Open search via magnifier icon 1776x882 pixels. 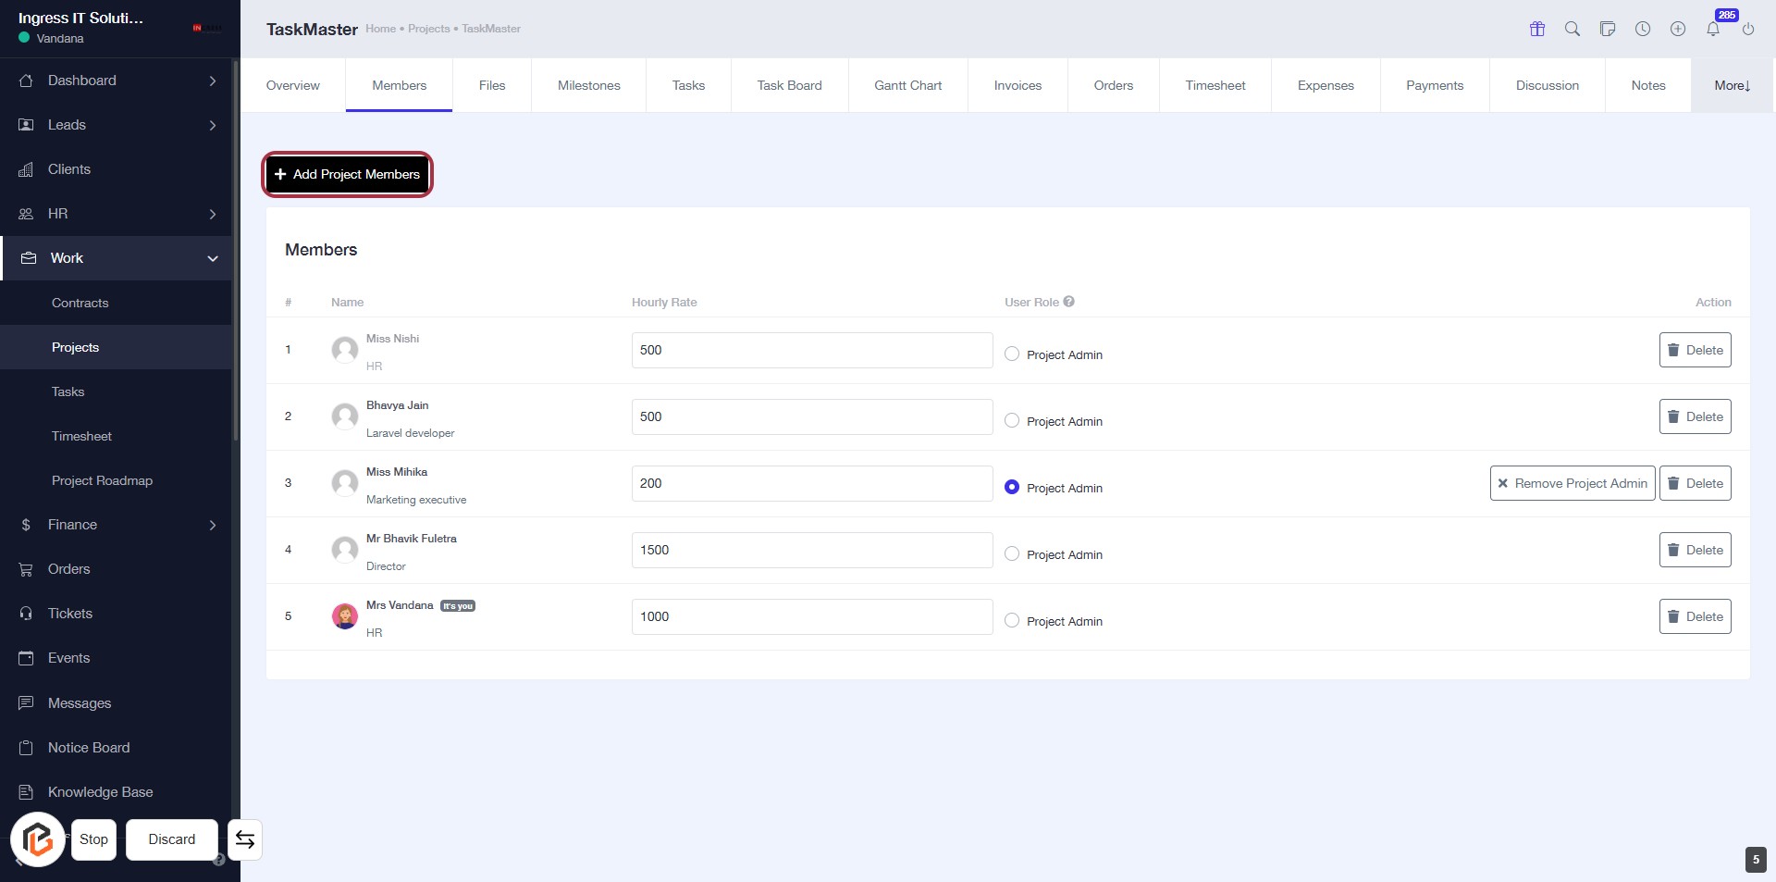pyautogui.click(x=1572, y=29)
